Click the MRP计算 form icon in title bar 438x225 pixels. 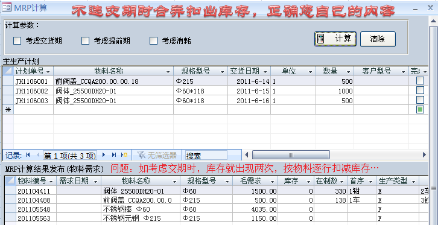7,7
